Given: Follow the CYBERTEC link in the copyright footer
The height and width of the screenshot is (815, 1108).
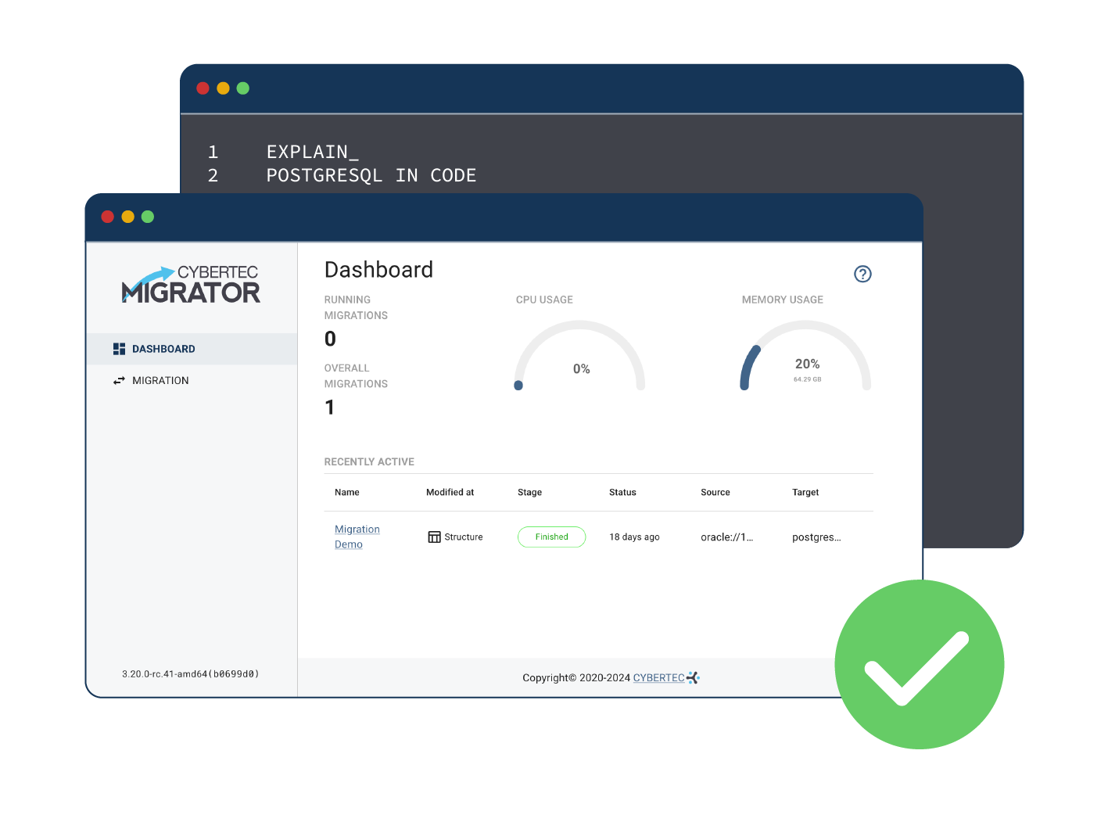Looking at the screenshot, I should pos(658,678).
